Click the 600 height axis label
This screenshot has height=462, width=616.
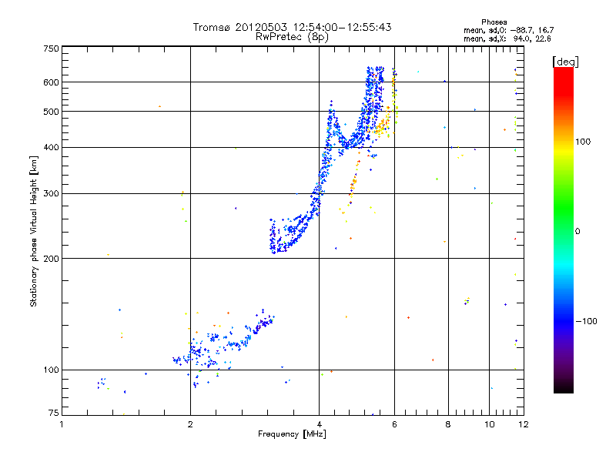coord(51,82)
